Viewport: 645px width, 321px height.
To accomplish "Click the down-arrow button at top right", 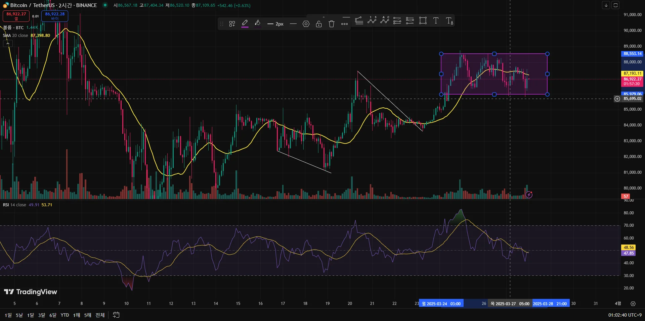I will coord(606,5).
